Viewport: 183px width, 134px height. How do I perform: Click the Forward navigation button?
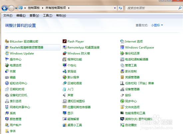click(11, 8)
